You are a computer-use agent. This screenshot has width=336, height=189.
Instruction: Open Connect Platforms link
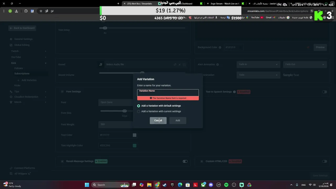tap(22, 168)
